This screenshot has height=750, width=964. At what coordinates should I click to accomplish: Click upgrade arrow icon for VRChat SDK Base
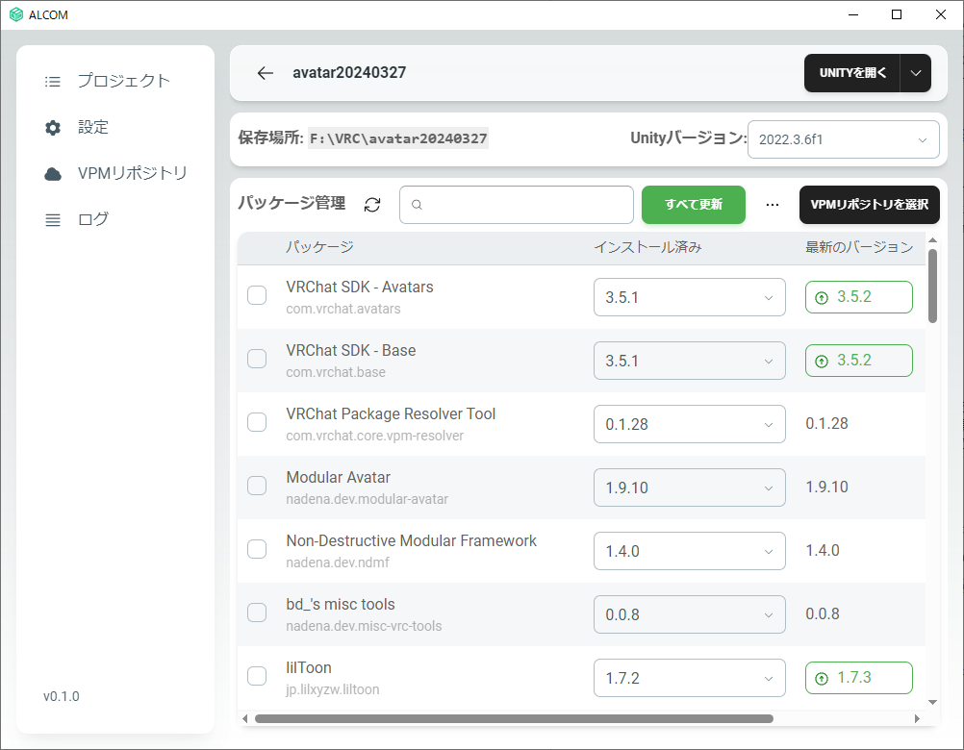click(822, 362)
